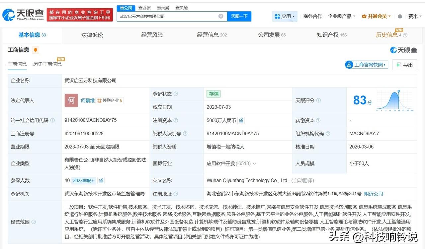The height and width of the screenshot is (249, 425).
Task: Select the 查老板 search tab
Action: 144,8
